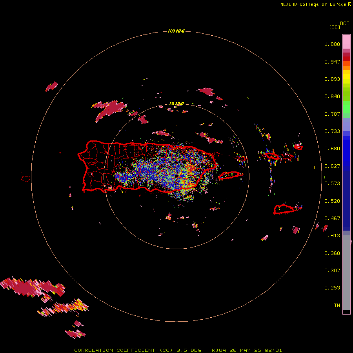Select the 0.787 value on the scale
Viewport: 353px width, 353px height.
click(332, 114)
